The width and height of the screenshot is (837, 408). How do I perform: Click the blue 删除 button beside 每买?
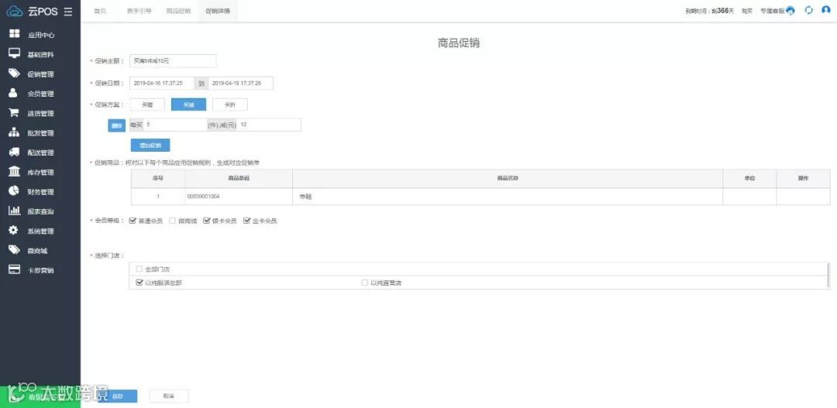116,125
